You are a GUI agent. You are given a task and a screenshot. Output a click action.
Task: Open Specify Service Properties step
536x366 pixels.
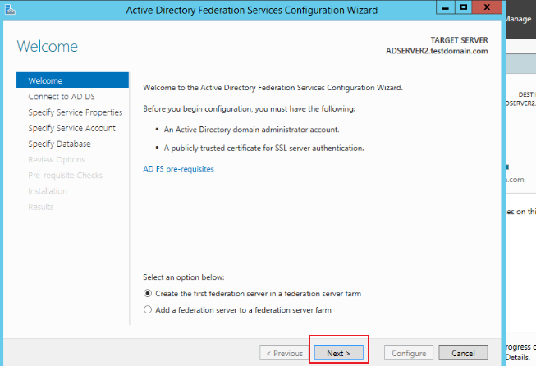click(76, 112)
